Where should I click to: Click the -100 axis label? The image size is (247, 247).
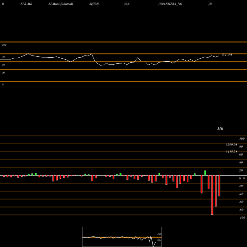242,218
